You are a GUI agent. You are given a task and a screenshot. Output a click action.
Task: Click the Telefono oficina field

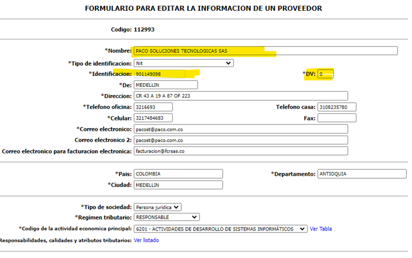153,107
